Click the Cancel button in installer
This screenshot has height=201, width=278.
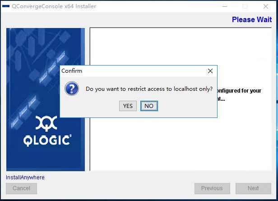click(22, 188)
